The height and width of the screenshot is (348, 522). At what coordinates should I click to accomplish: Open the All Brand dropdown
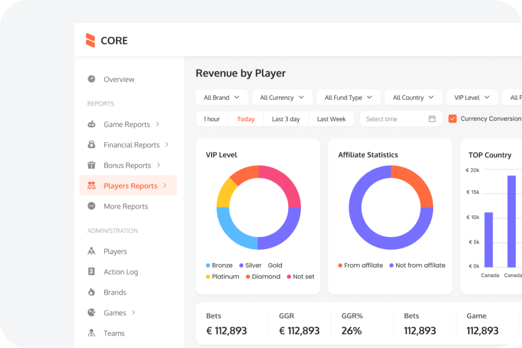pos(222,97)
